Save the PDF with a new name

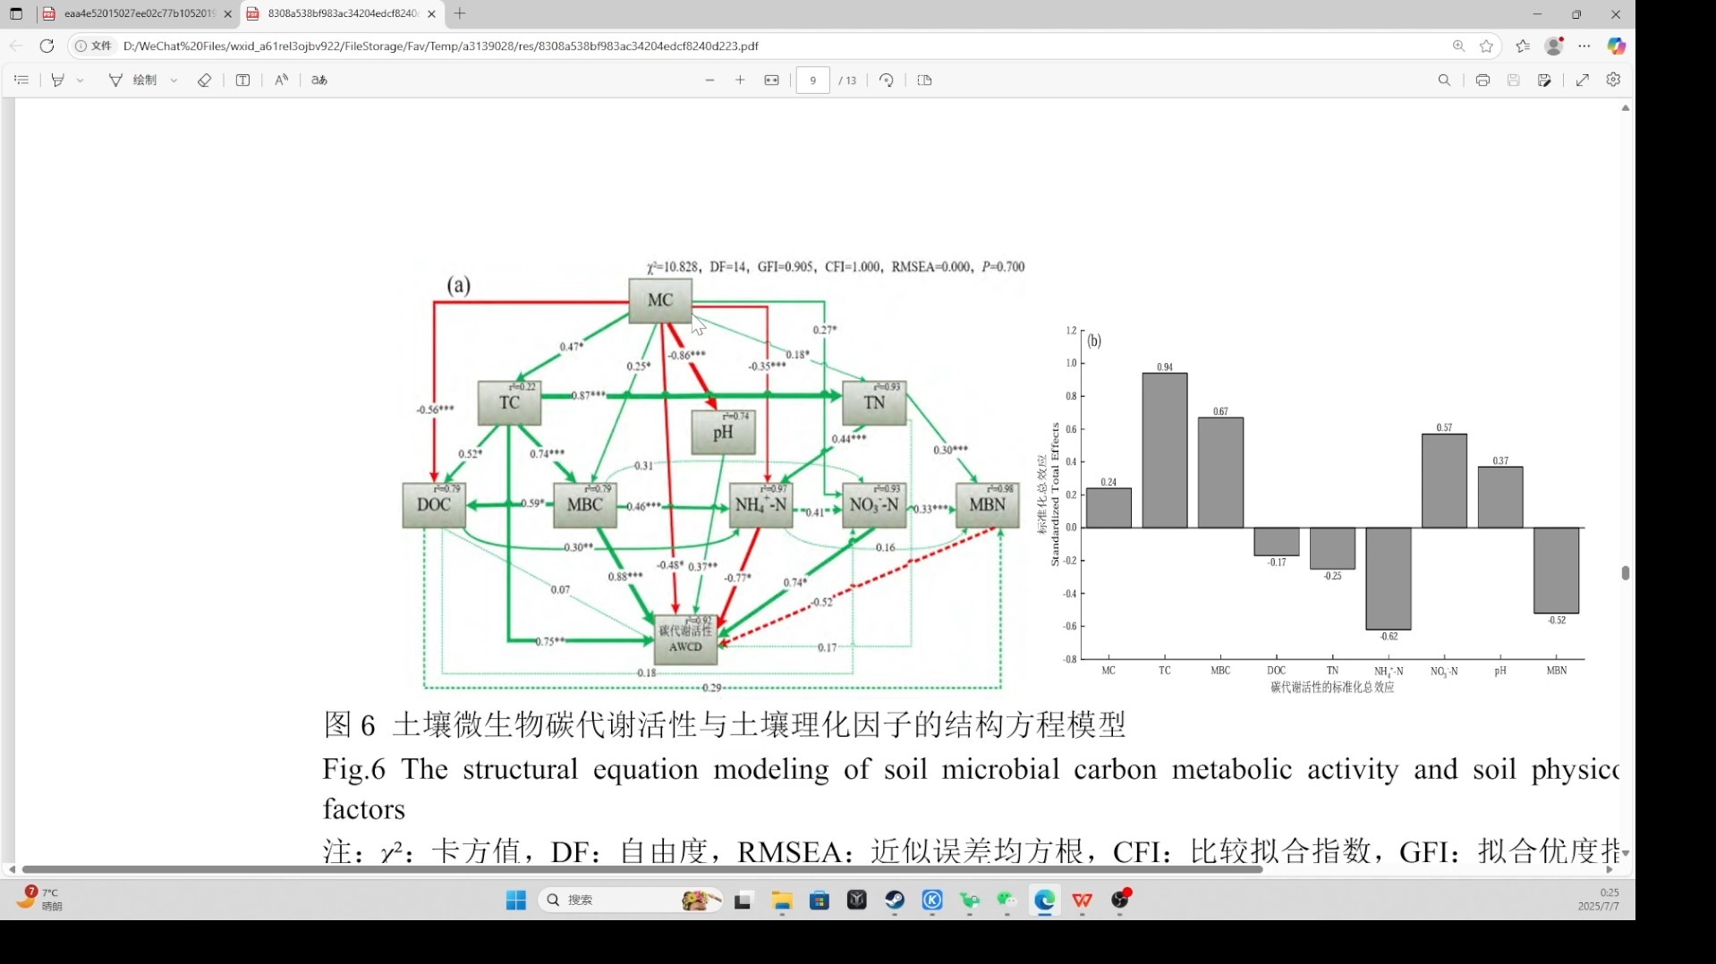tap(1545, 80)
